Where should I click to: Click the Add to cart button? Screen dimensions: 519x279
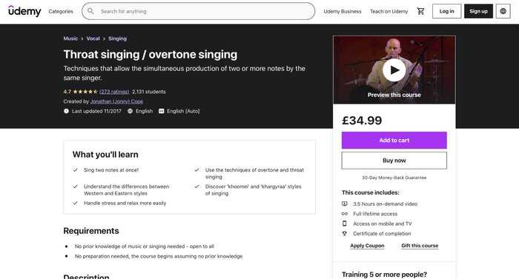pyautogui.click(x=394, y=140)
